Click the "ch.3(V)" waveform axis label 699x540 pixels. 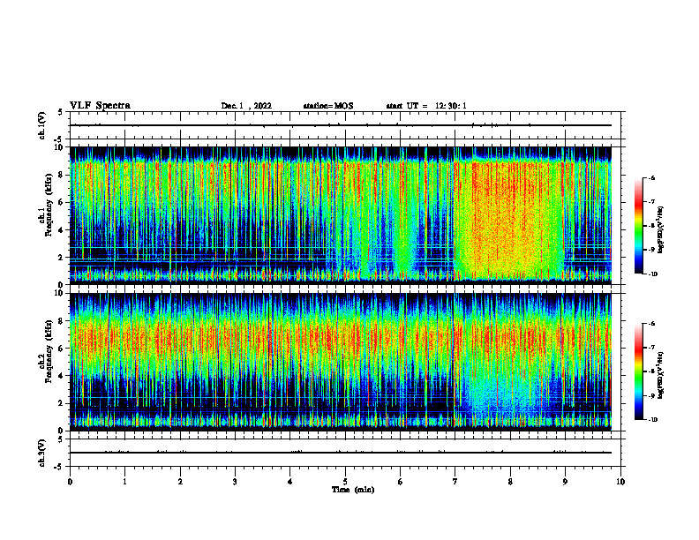tap(42, 454)
